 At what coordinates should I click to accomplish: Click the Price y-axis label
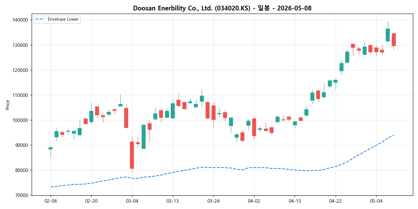(x=8, y=104)
